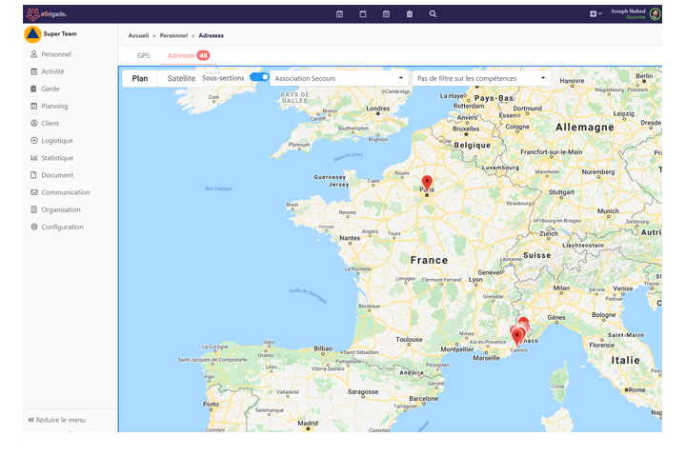Open the Garde menu
Image resolution: width=686 pixels, height=476 pixels.
click(50, 89)
